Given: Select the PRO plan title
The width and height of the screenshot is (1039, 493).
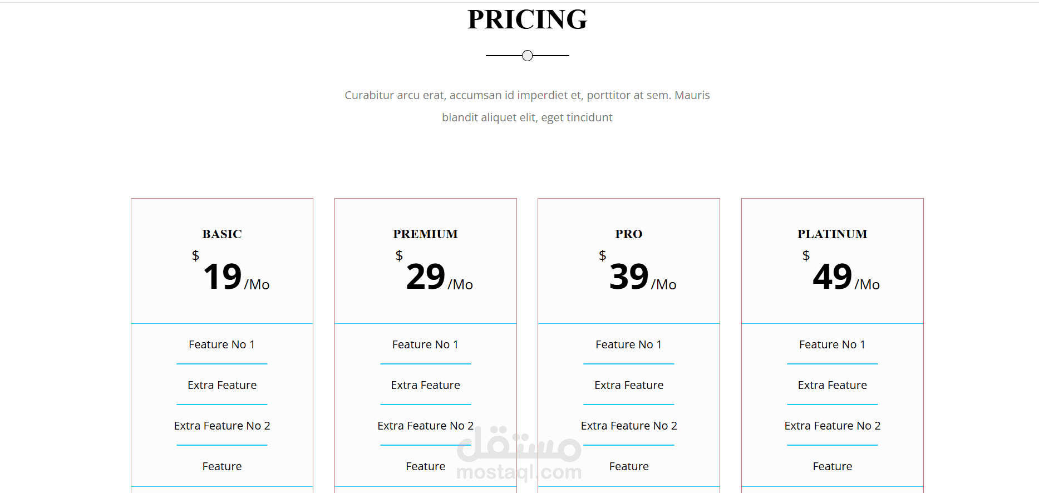Looking at the screenshot, I should coord(629,234).
